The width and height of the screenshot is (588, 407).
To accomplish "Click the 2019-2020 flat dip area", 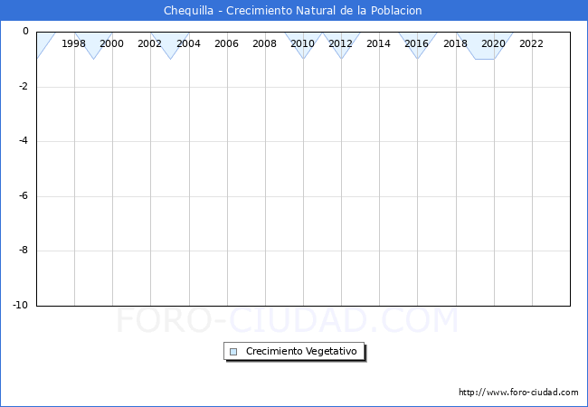I will click(x=485, y=46).
